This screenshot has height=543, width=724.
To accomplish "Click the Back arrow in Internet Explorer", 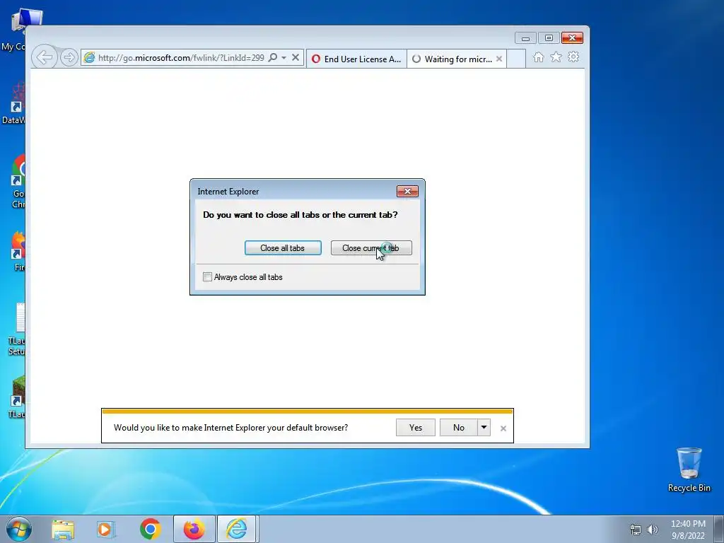I will 45,58.
